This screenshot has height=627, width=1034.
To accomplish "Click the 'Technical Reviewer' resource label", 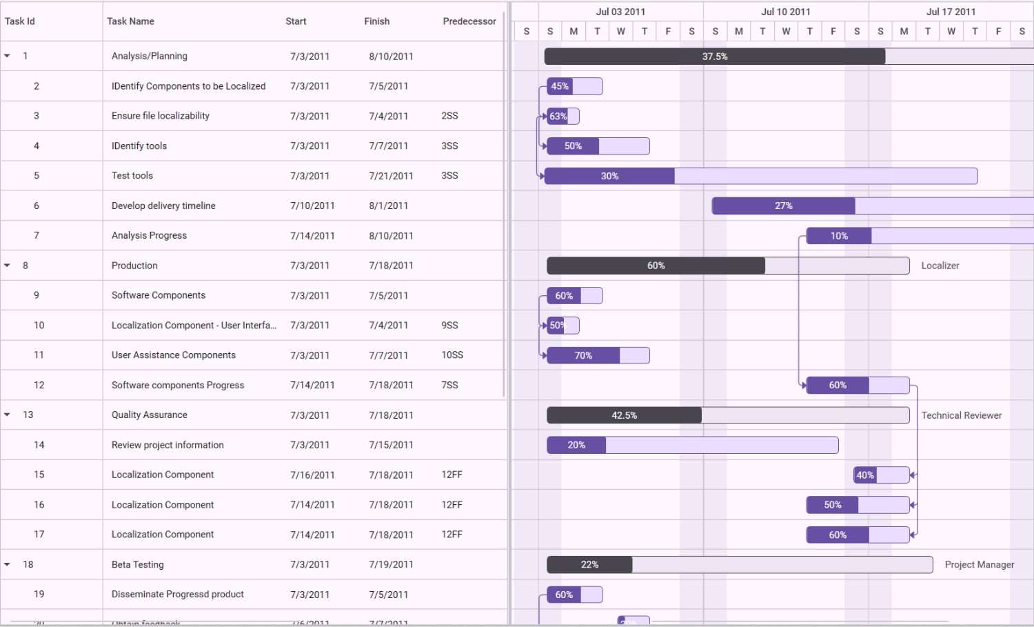I will [962, 415].
